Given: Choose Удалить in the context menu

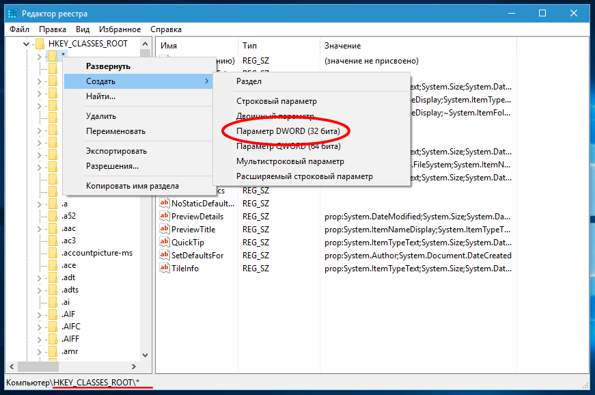Looking at the screenshot, I should click(138, 116).
